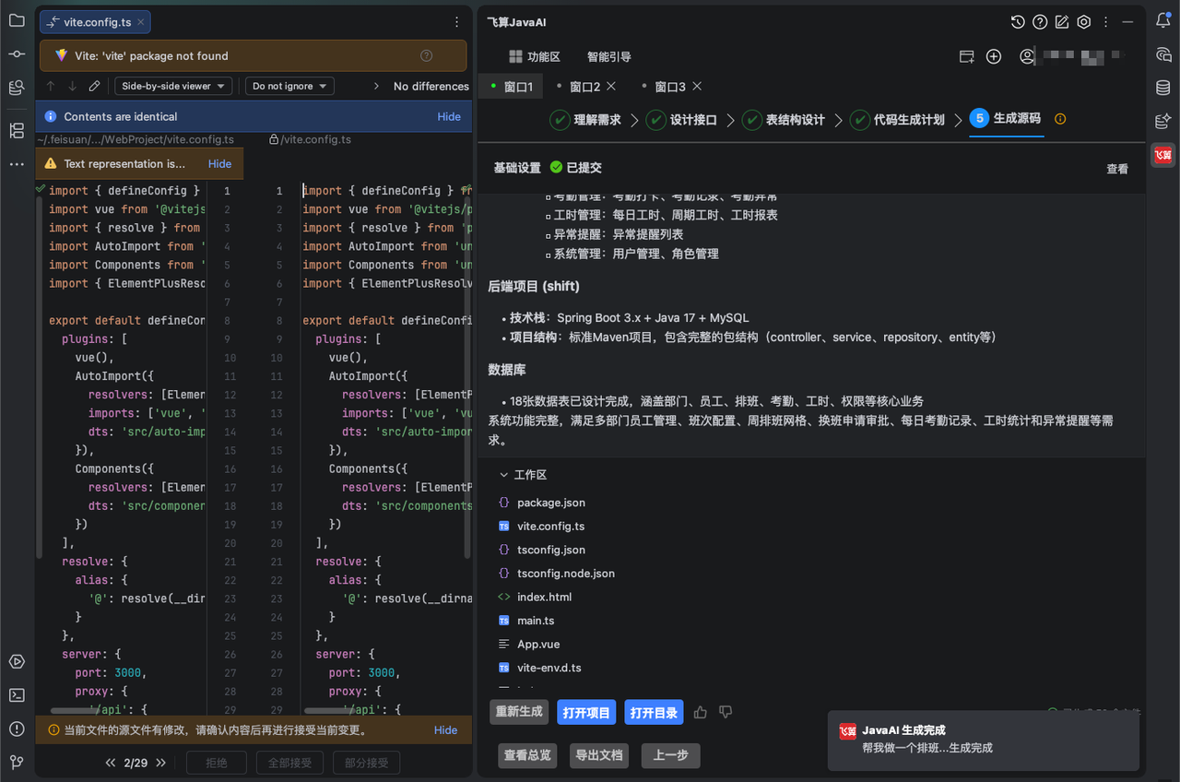The width and height of the screenshot is (1180, 782).
Task: Hide the Contents are identical banner
Action: pos(449,116)
